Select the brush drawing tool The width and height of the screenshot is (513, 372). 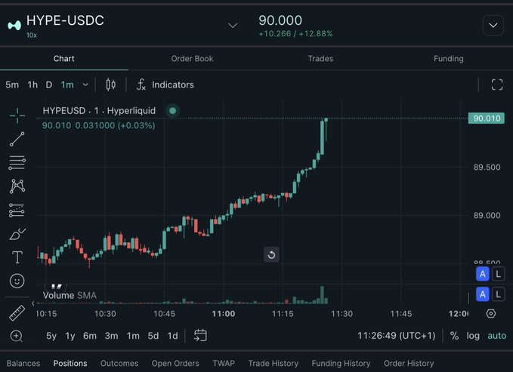click(x=17, y=234)
